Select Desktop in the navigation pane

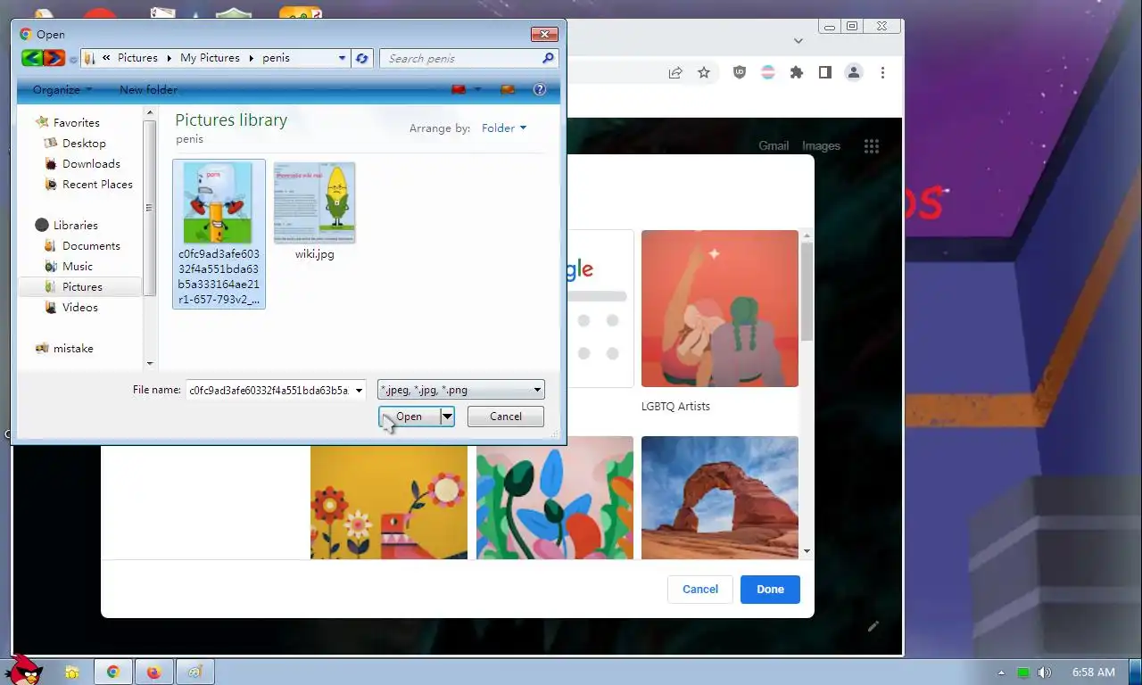click(84, 143)
